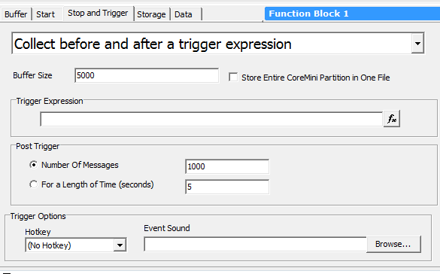
Task: Enable Store Entire CoreMini Partition checkbox
Action: (x=233, y=78)
